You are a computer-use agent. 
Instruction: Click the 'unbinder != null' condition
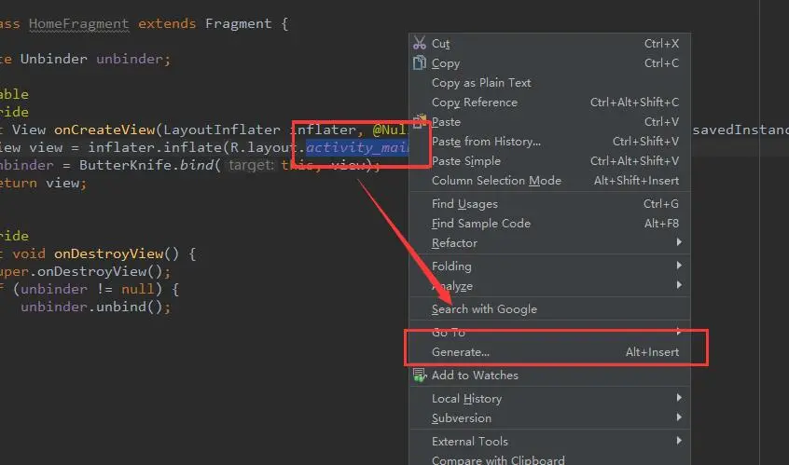point(87,289)
